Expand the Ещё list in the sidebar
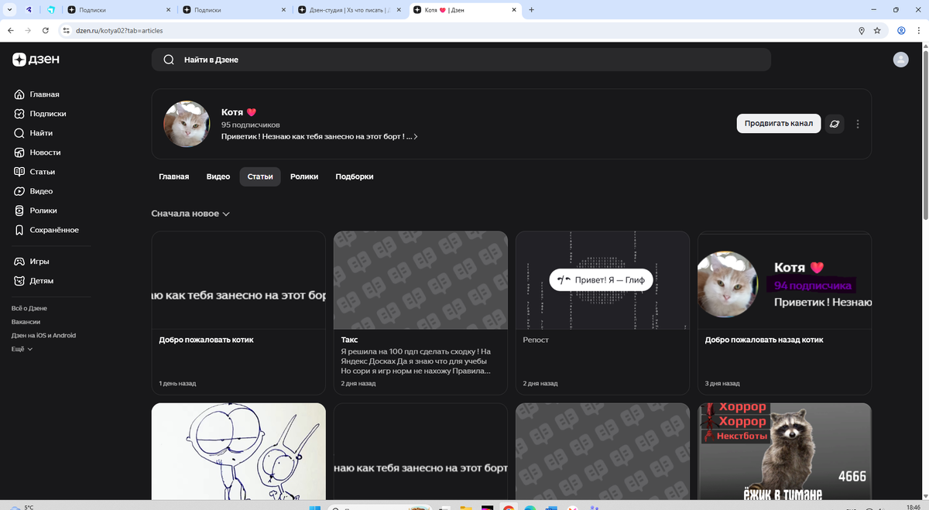Viewport: 929px width, 510px height. 22,349
